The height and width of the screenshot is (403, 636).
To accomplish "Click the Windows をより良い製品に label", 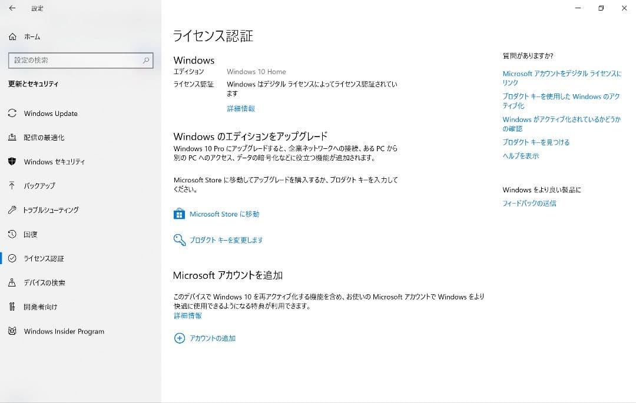I will click(x=542, y=189).
